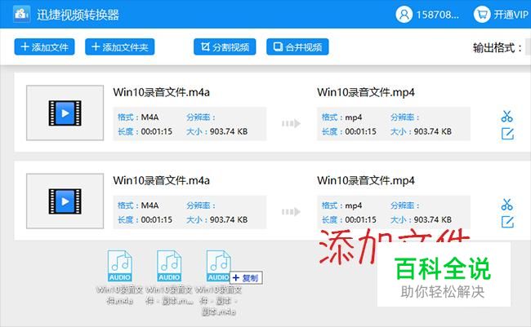The image size is (531, 327).
Task: Click the 迅捷视频转换器 app logo icon
Action: coord(21,14)
